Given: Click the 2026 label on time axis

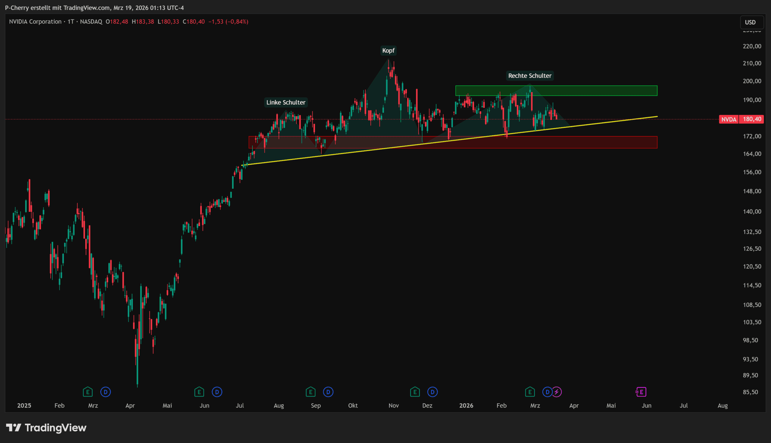Looking at the screenshot, I should pos(466,406).
